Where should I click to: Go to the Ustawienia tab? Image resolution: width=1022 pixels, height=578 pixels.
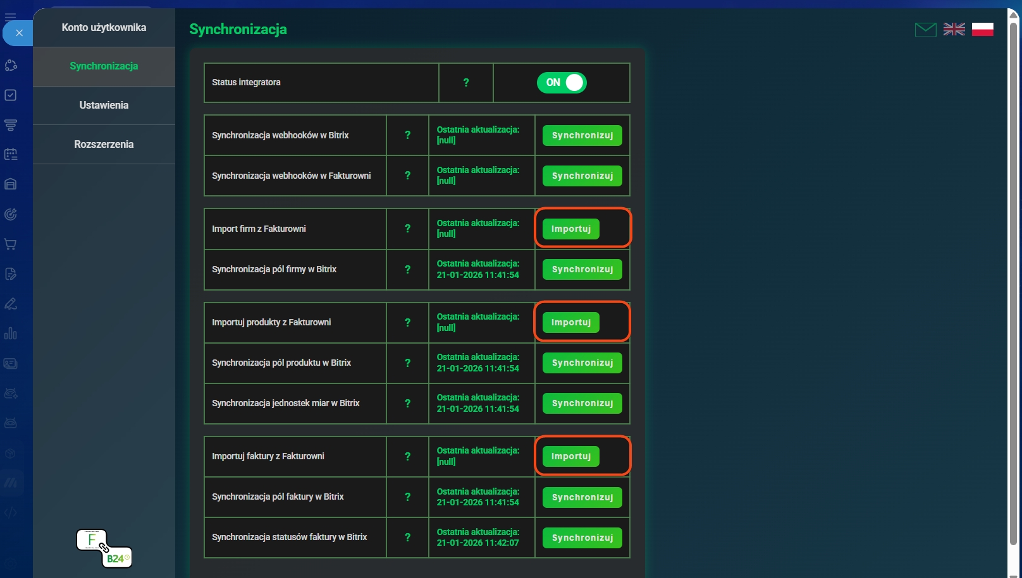[x=104, y=105]
